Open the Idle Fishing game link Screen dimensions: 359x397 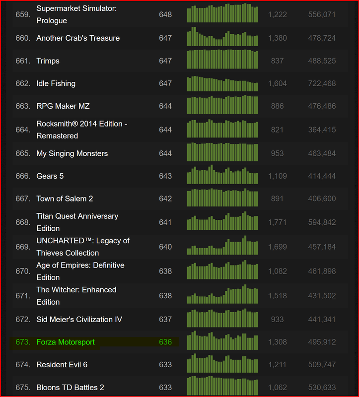coord(56,83)
